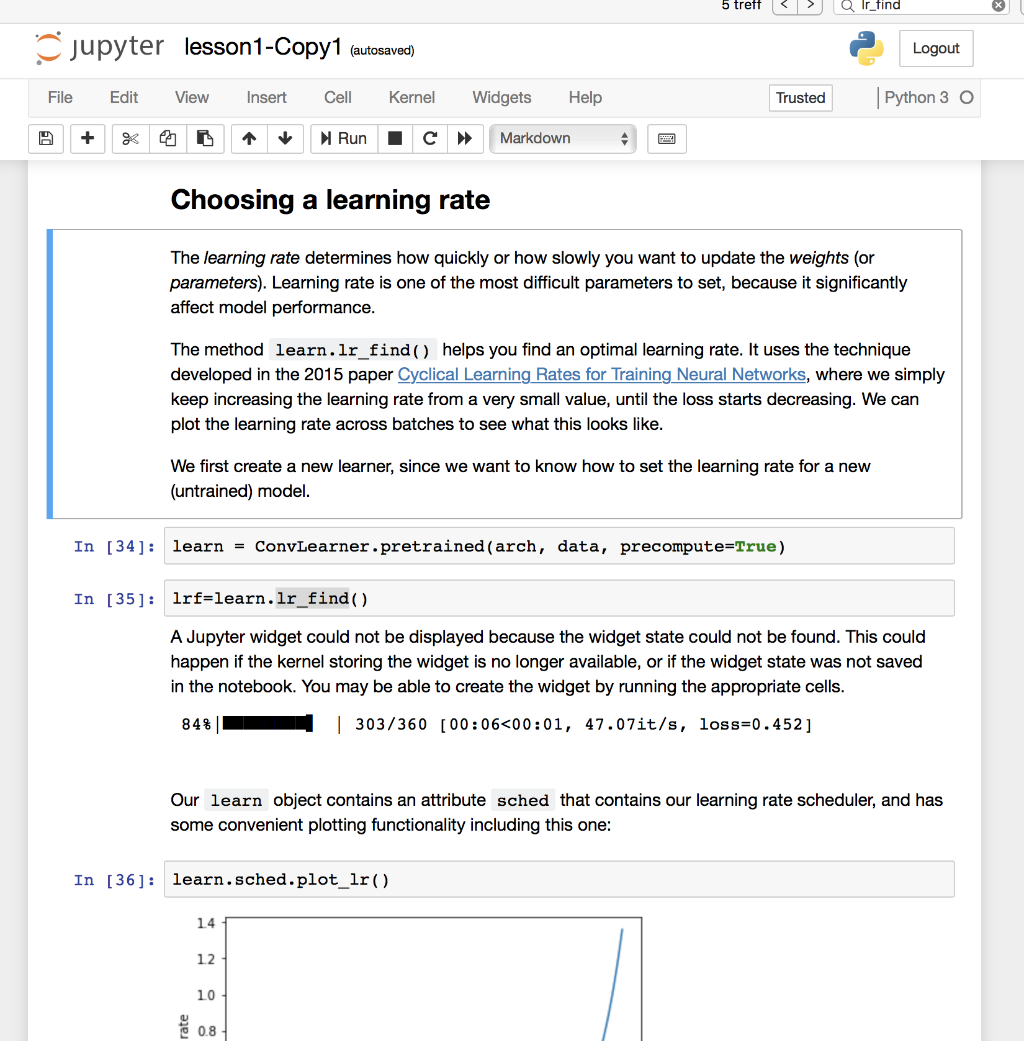Open the Cell menu
The width and height of the screenshot is (1024, 1041).
pyautogui.click(x=338, y=97)
